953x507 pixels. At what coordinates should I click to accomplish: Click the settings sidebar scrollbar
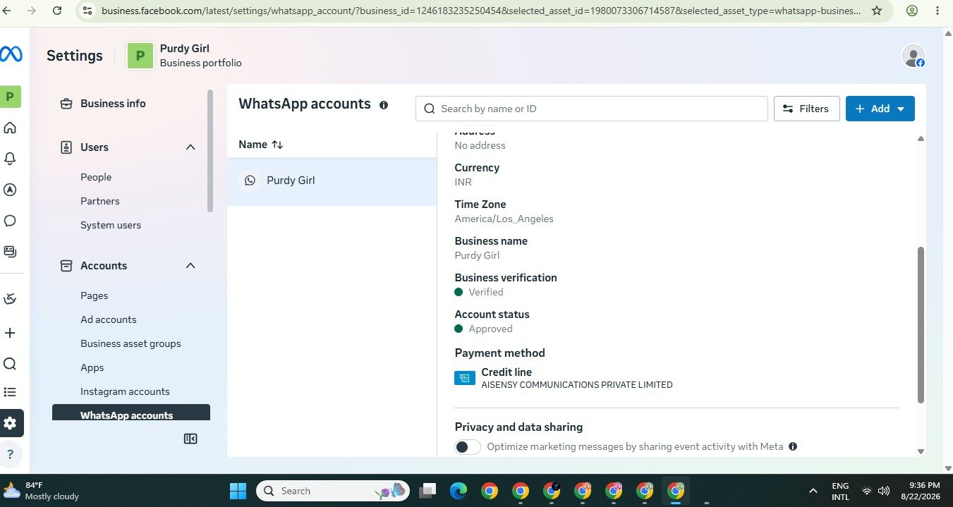[x=210, y=151]
